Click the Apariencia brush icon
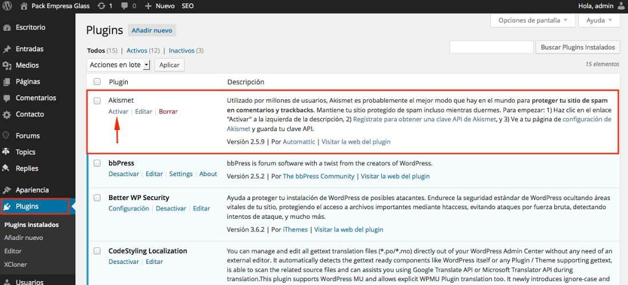 (6, 190)
